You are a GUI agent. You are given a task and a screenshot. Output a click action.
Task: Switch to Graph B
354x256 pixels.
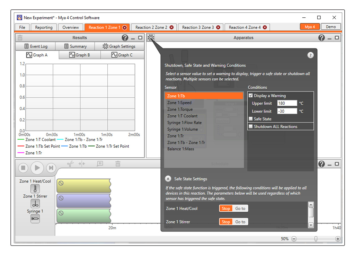(x=79, y=55)
